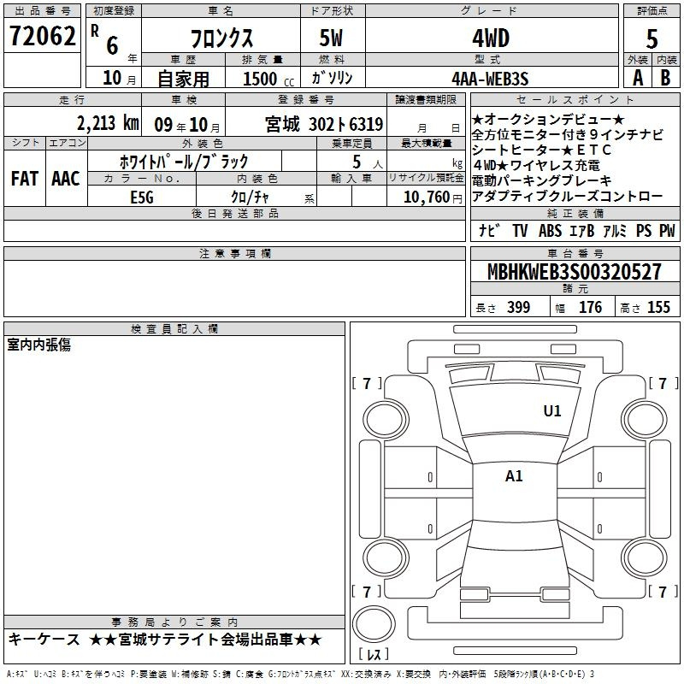
Task: Select the PW equipment indicator
Action: [x=667, y=231]
